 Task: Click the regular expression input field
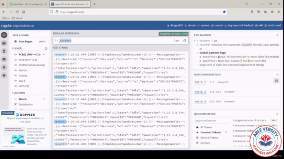coord(116,41)
